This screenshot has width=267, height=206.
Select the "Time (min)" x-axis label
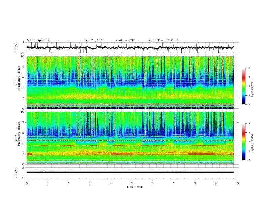135,187
